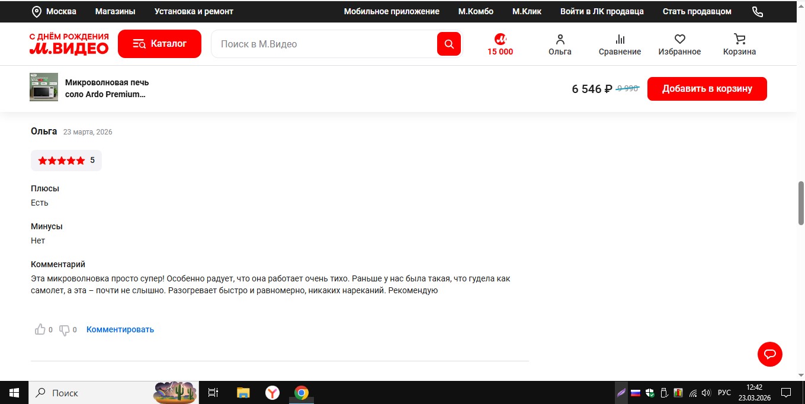
Task: Click Добавить в корзину button
Action: click(707, 89)
